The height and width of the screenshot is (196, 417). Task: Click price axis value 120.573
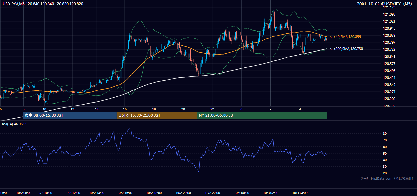point(390,64)
